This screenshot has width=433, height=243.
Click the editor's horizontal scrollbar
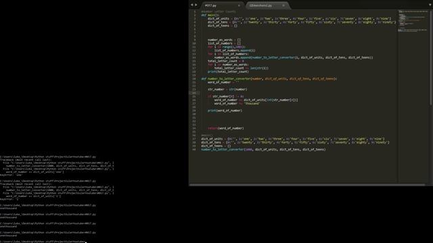[307, 185]
